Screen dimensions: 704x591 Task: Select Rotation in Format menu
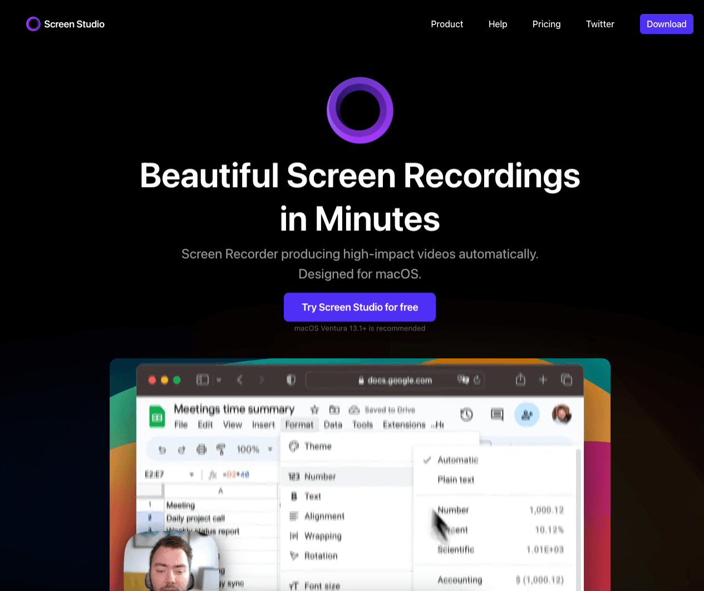(x=346, y=556)
